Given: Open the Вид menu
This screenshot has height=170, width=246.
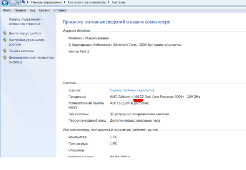Looking at the screenshot, I should tap(32, 10).
